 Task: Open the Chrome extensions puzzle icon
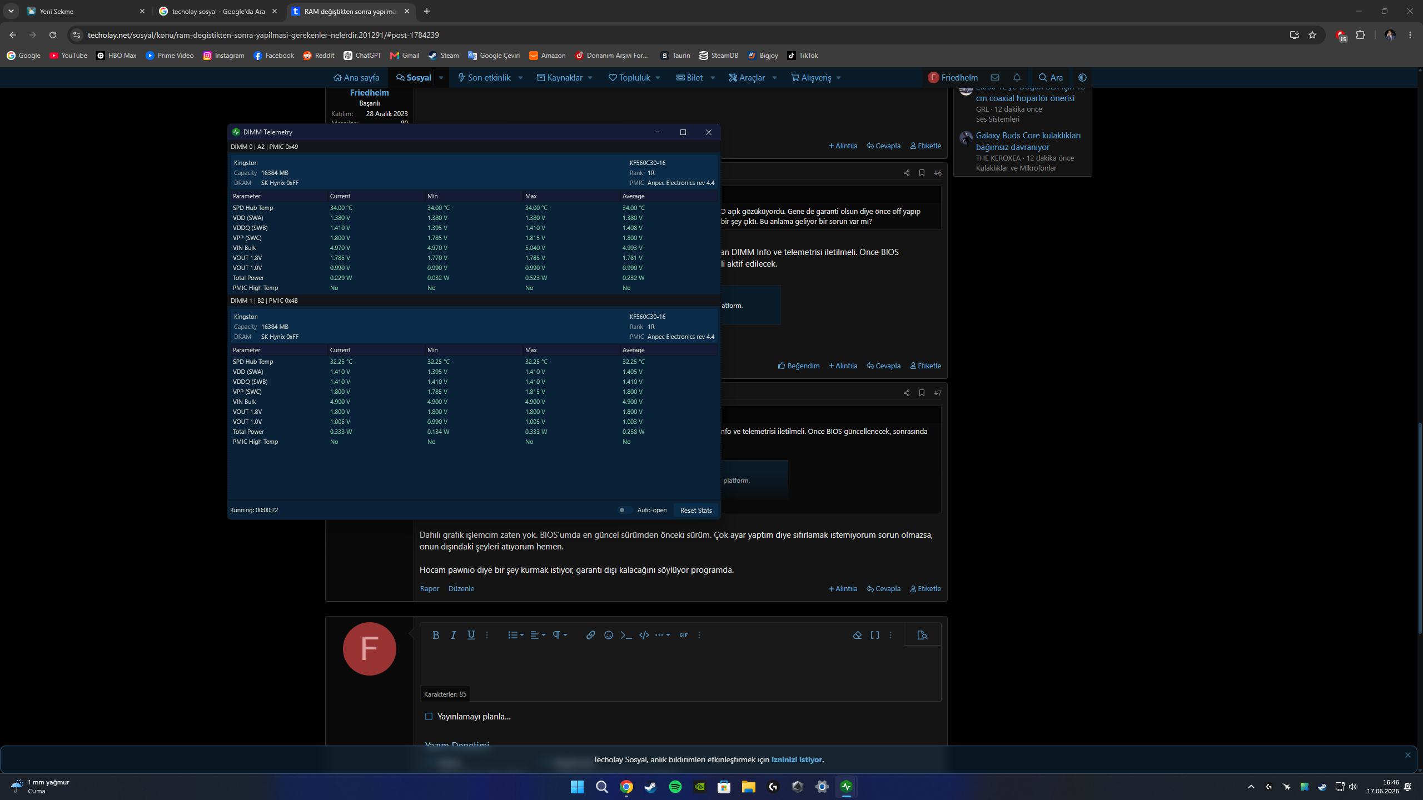coord(1360,35)
